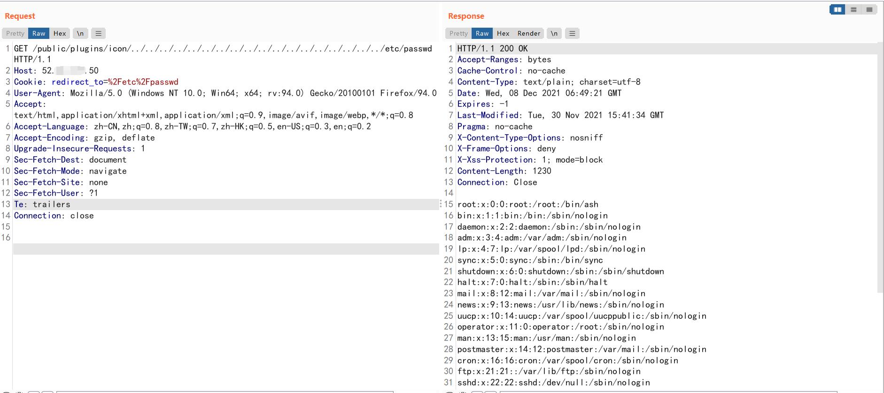
Task: Click the request Connection: close line
Action: (x=54, y=216)
